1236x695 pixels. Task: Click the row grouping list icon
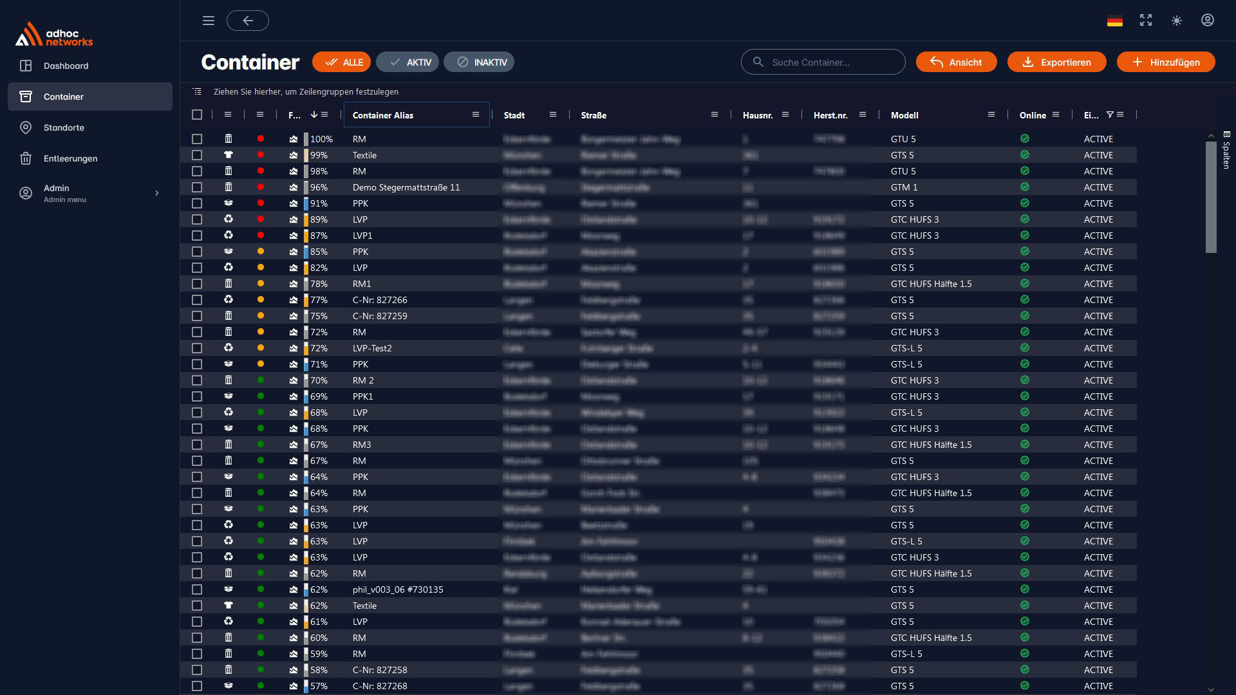click(197, 92)
